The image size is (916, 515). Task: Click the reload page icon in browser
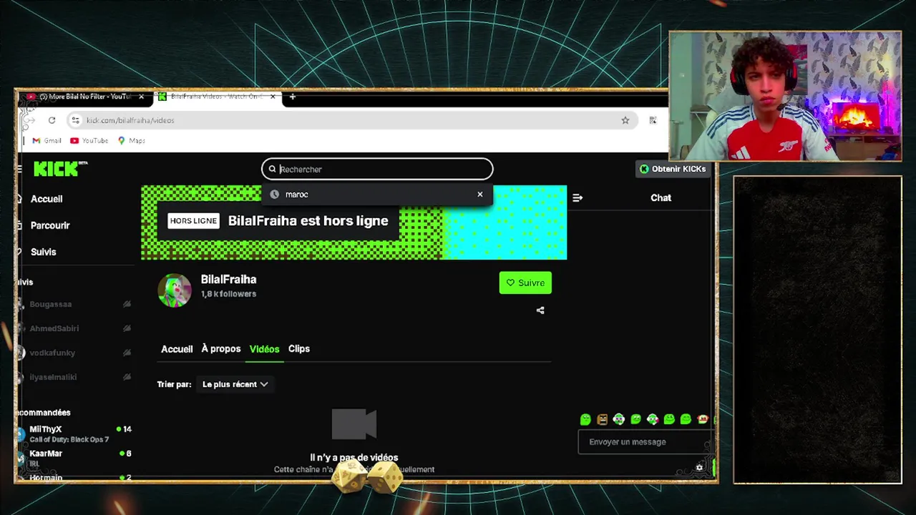52,120
